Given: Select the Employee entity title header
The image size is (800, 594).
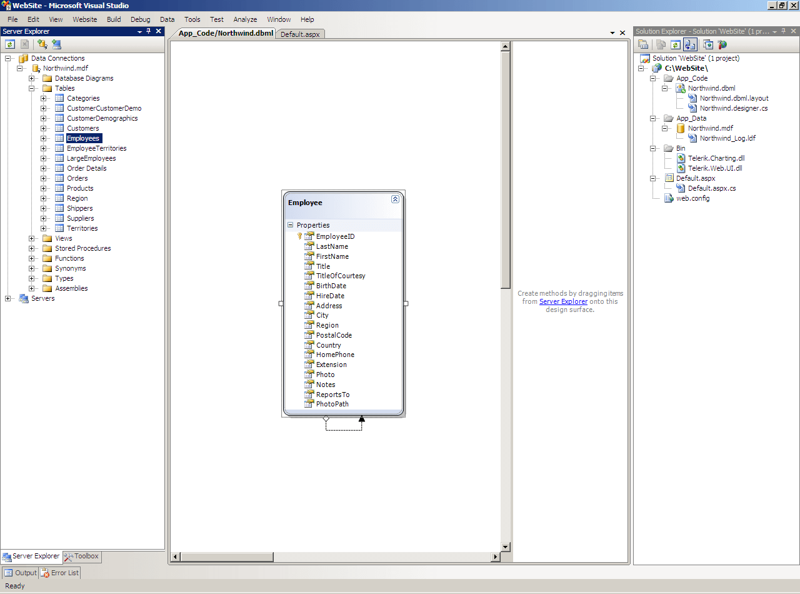Looking at the screenshot, I should coord(305,203).
